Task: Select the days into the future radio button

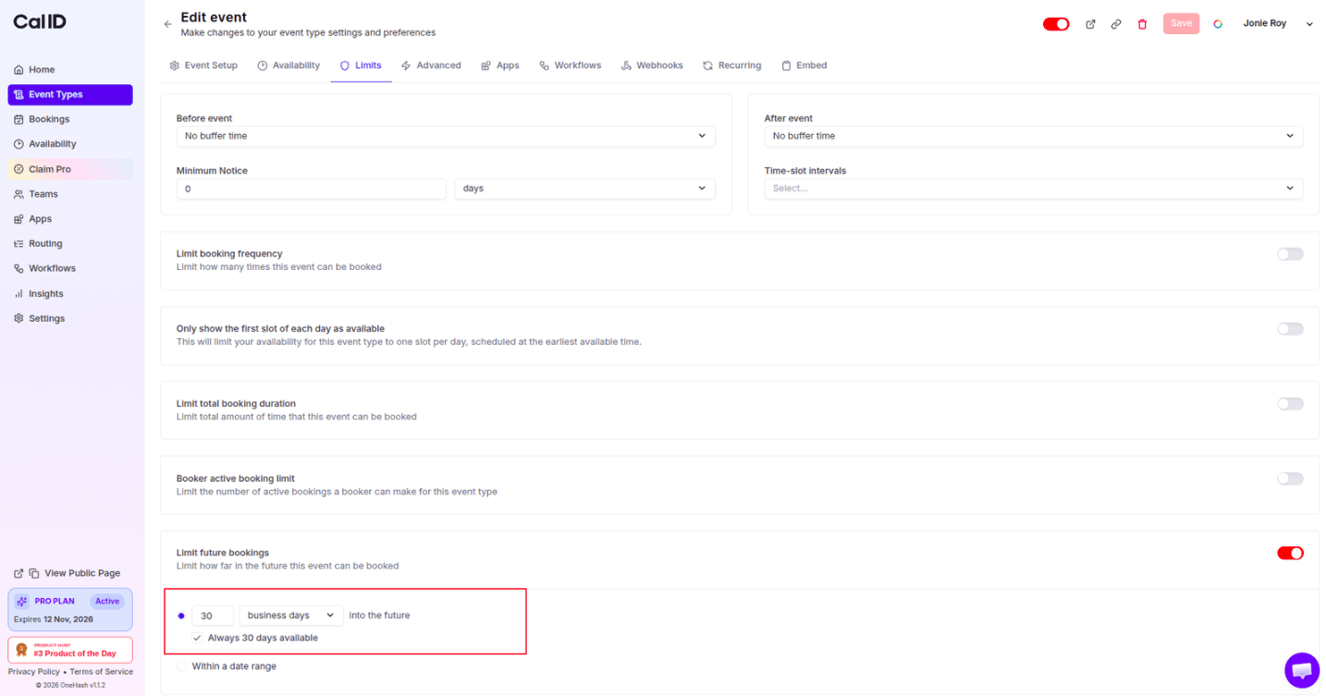Action: (181, 616)
